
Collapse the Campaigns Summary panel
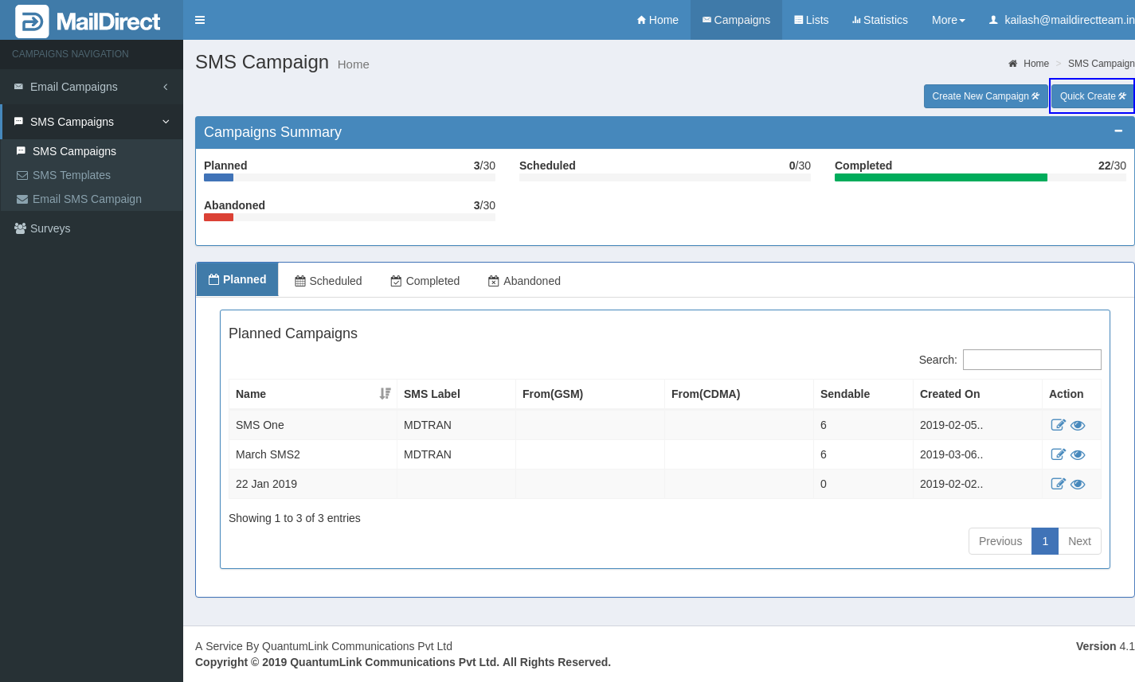(x=1118, y=131)
